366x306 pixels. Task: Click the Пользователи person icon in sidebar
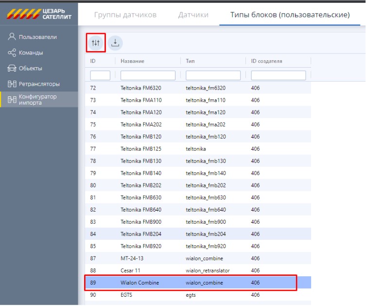(x=12, y=37)
